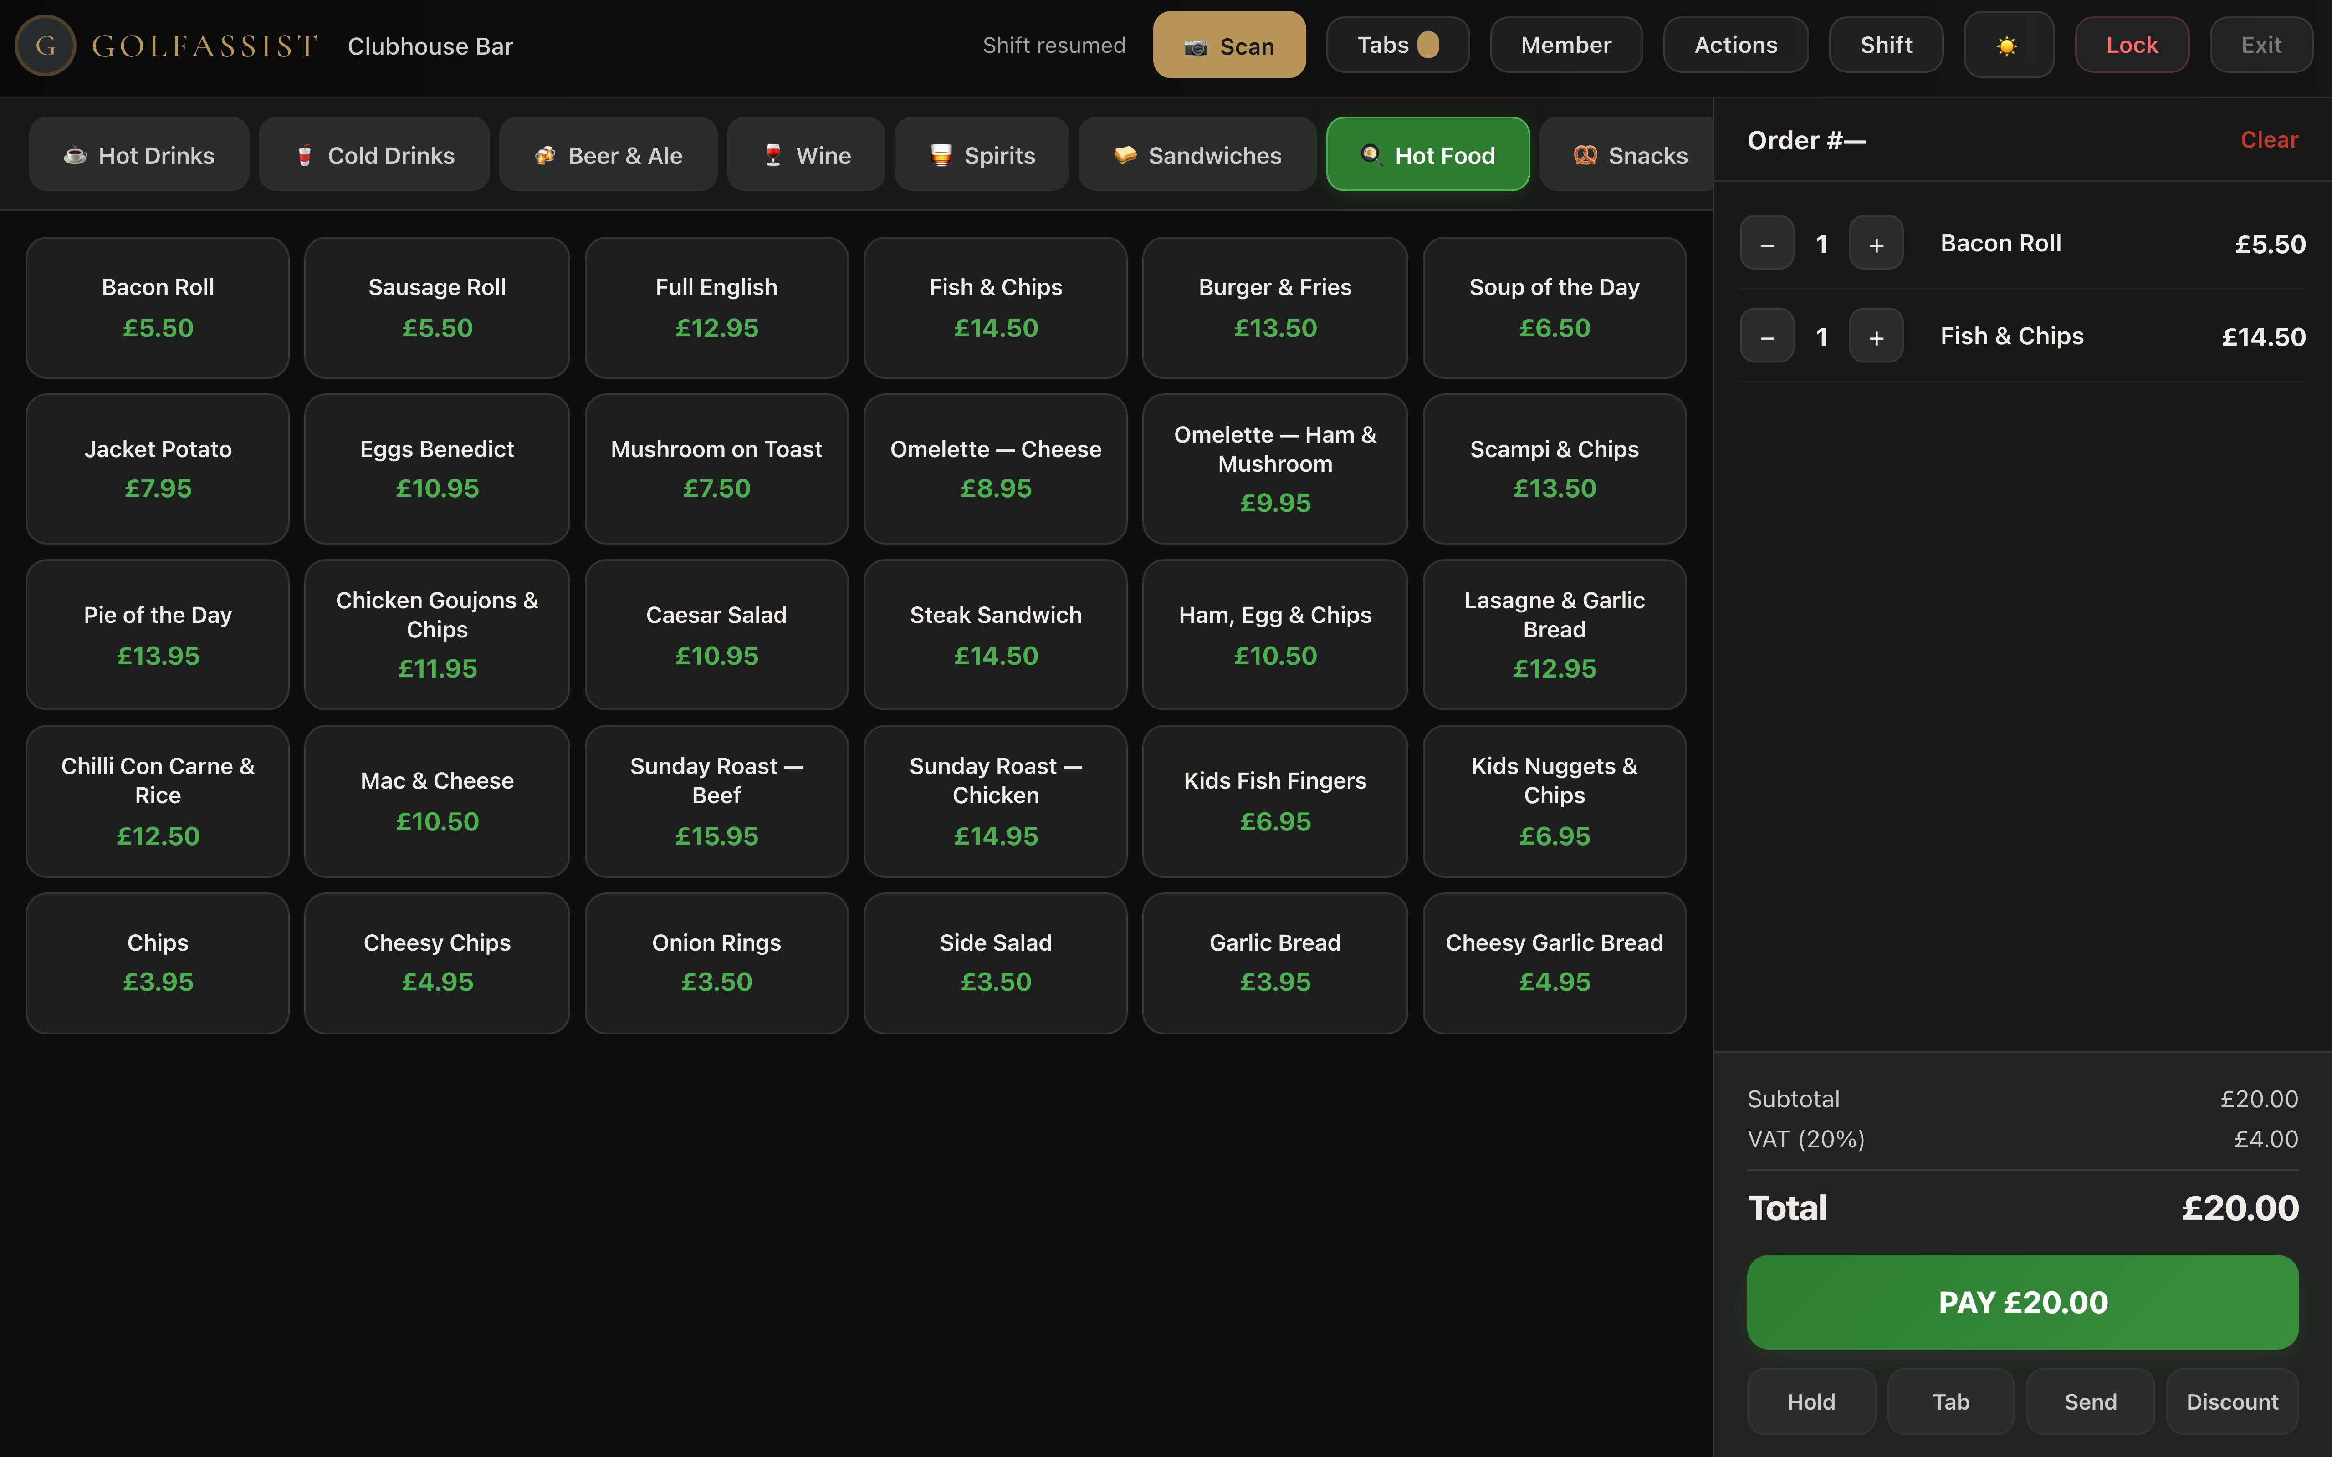Add Mushroom on Toast

(x=716, y=469)
